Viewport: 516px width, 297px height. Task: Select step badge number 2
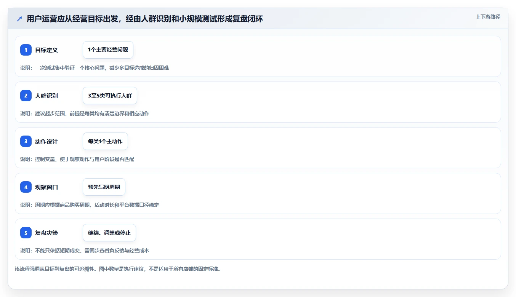[x=26, y=96]
